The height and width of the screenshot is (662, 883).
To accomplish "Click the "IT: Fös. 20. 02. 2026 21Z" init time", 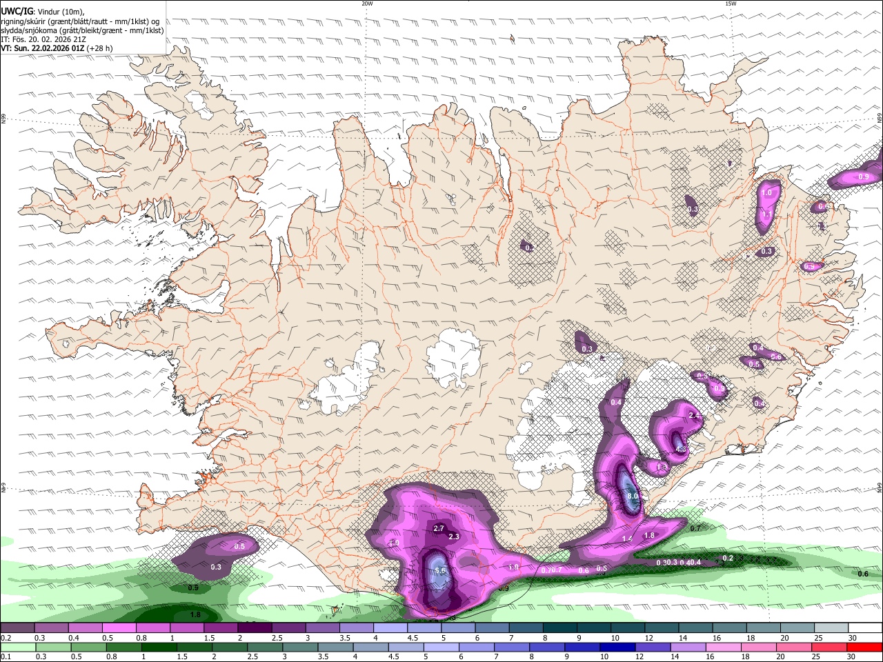I will click(43, 39).
